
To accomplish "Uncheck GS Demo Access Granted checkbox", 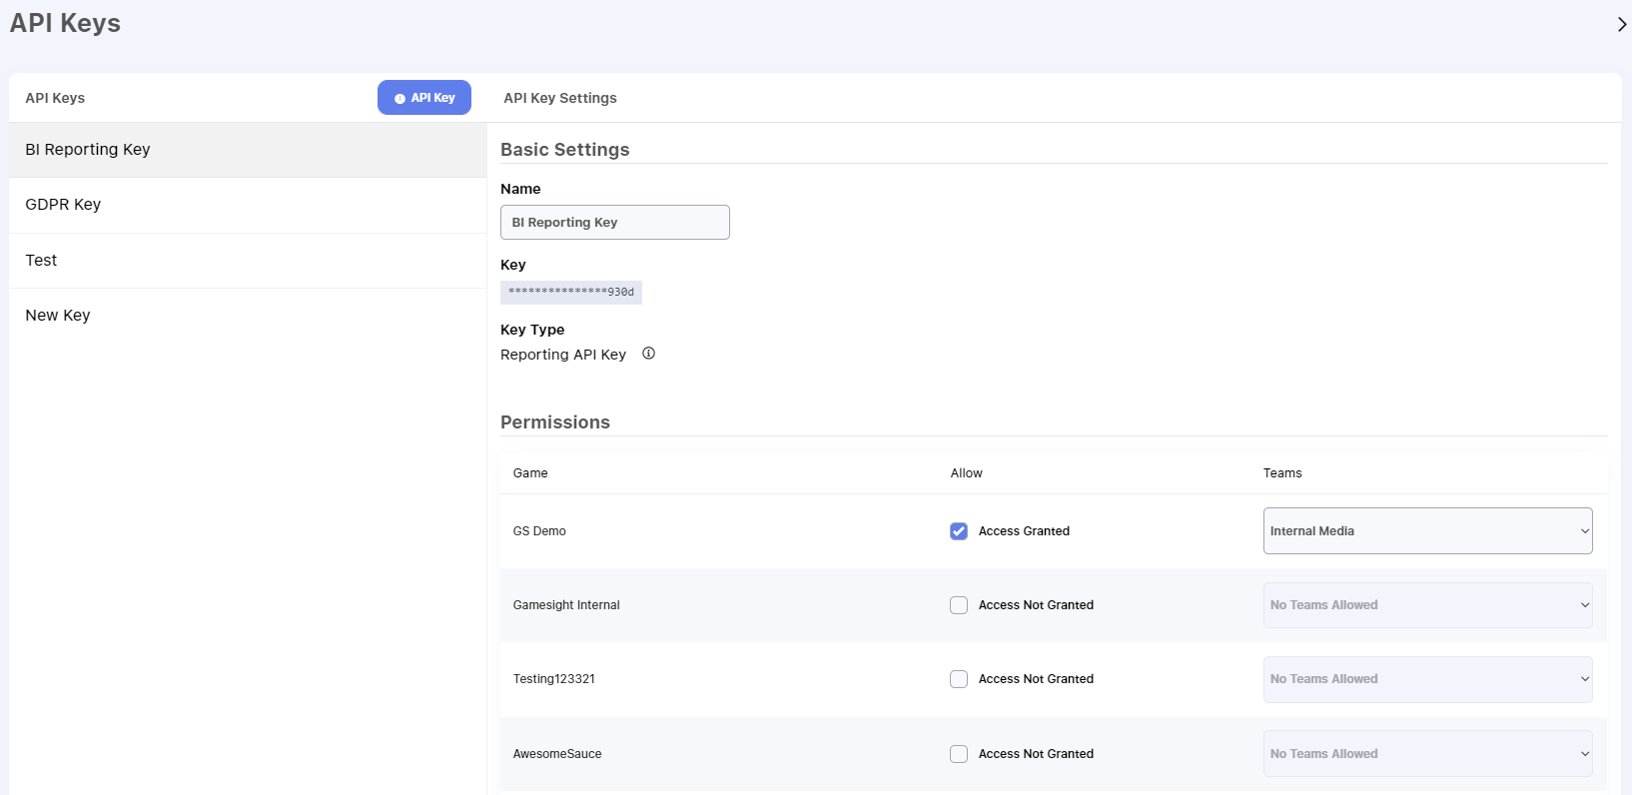I will [959, 531].
